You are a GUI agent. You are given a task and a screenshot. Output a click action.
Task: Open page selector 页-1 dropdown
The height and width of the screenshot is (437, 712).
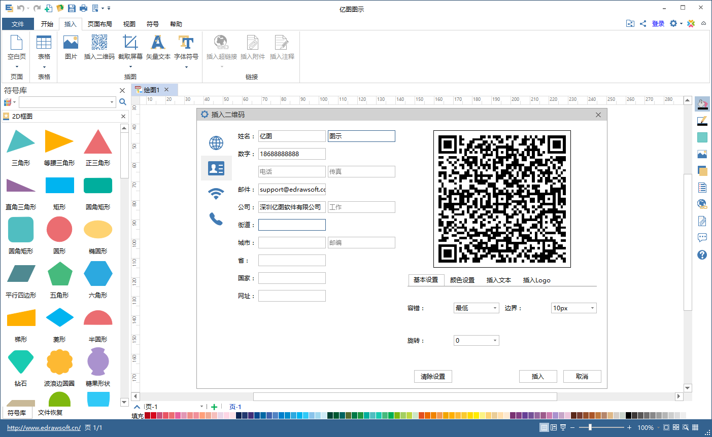pos(201,407)
